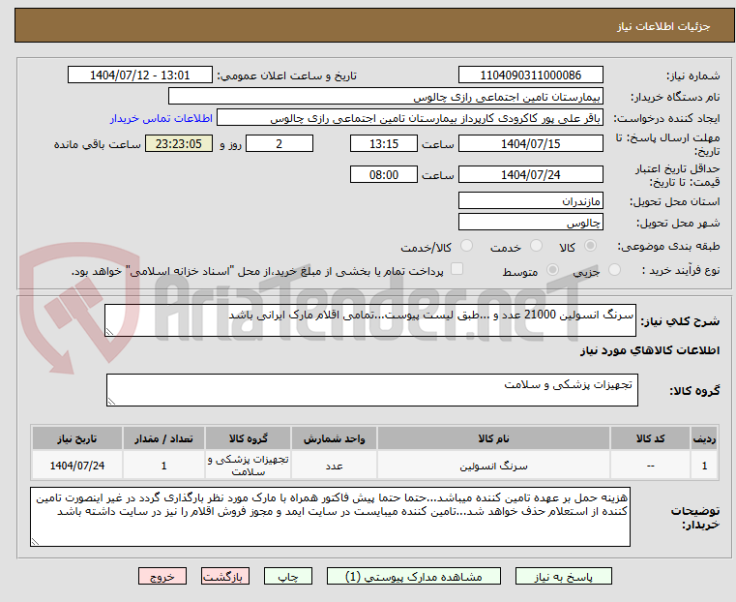
Task: Click the ردیف column header
Action: [704, 438]
